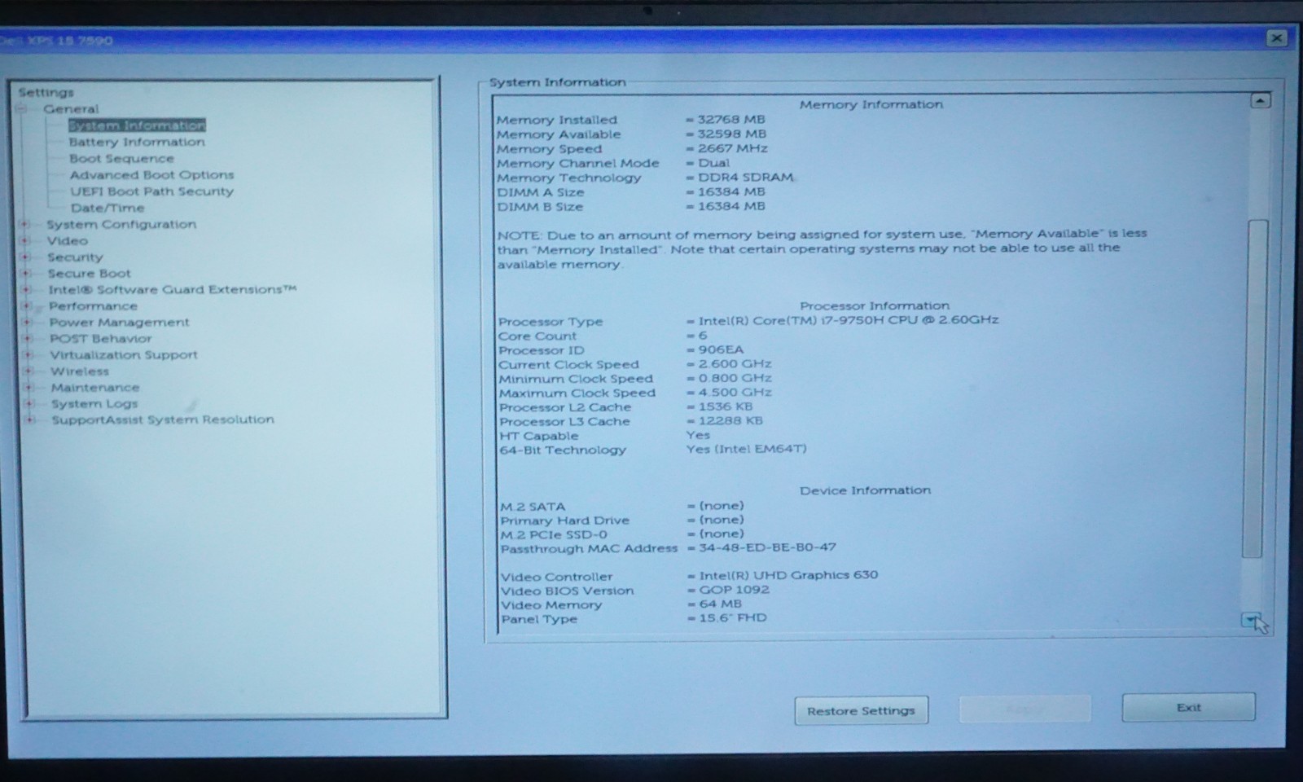Viewport: 1303px width, 782px height.
Task: Expand the Secure Boot node
Action: (25, 273)
